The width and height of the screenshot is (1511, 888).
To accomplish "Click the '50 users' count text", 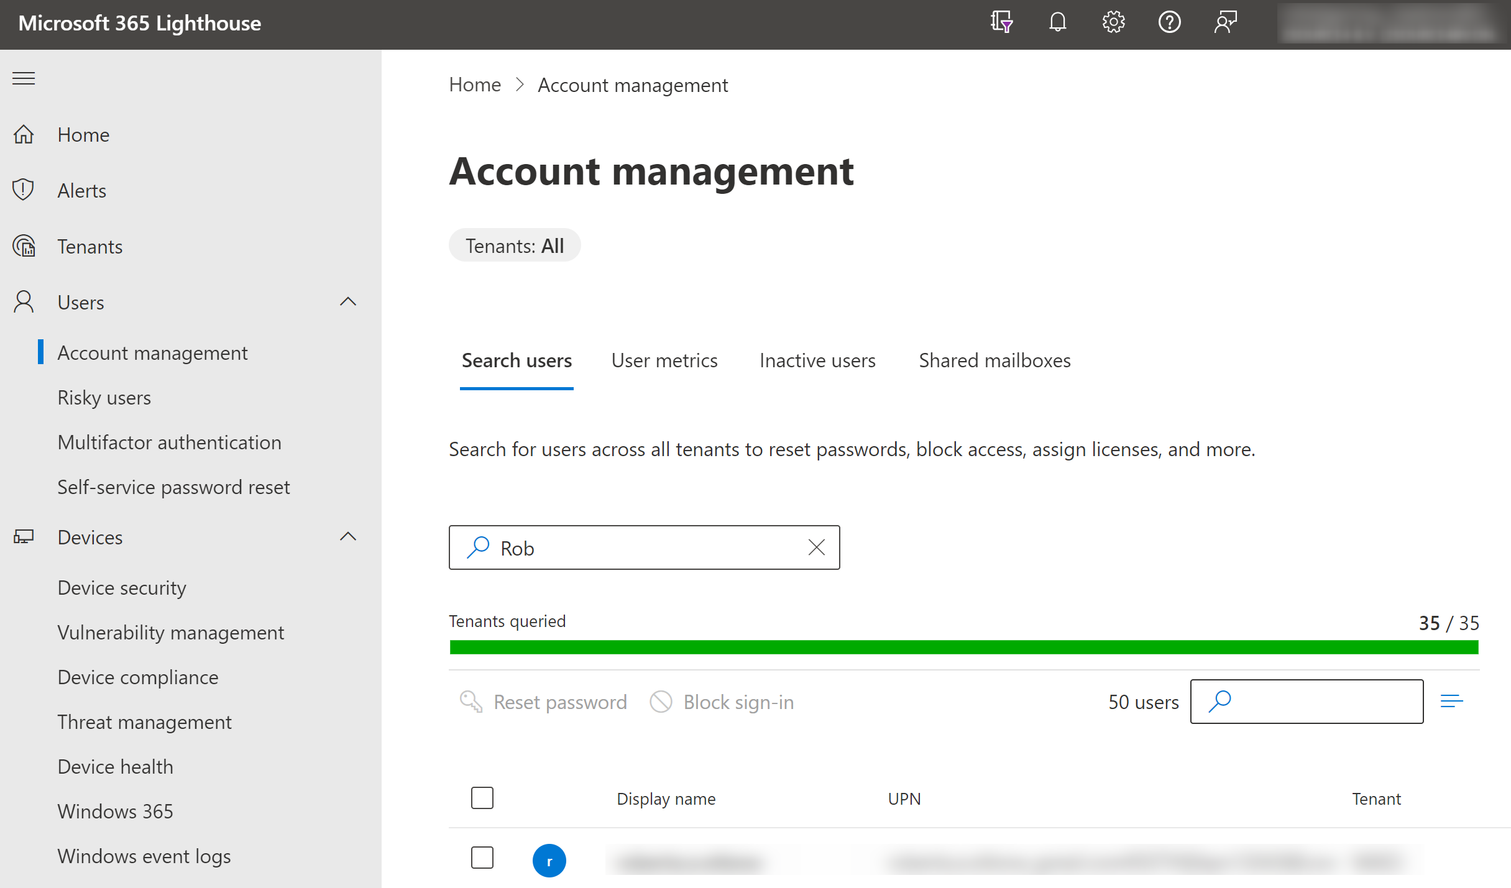I will (x=1144, y=702).
